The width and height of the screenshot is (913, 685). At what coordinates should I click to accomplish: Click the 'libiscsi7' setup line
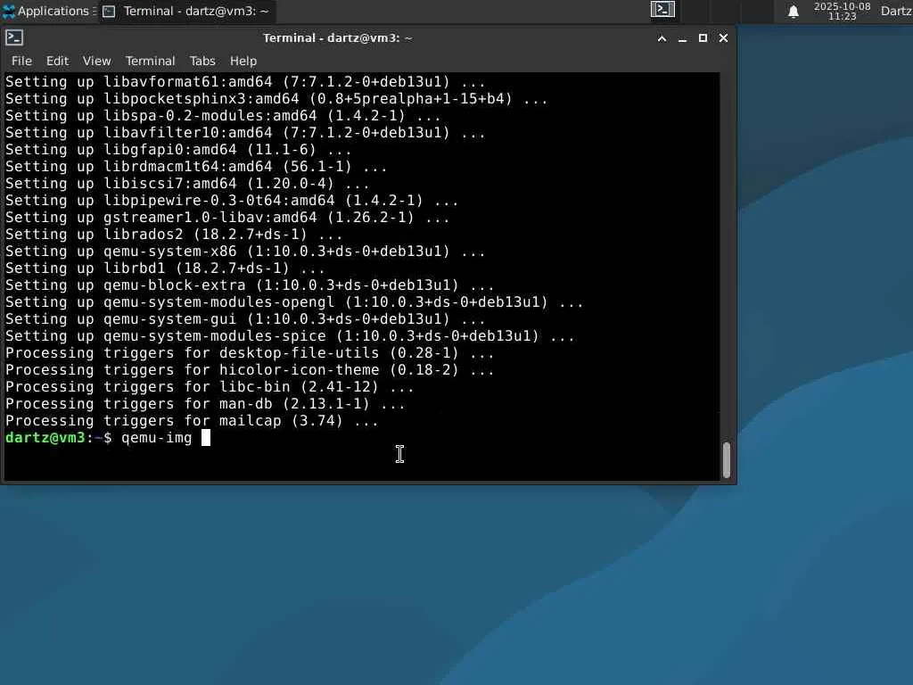coord(187,184)
